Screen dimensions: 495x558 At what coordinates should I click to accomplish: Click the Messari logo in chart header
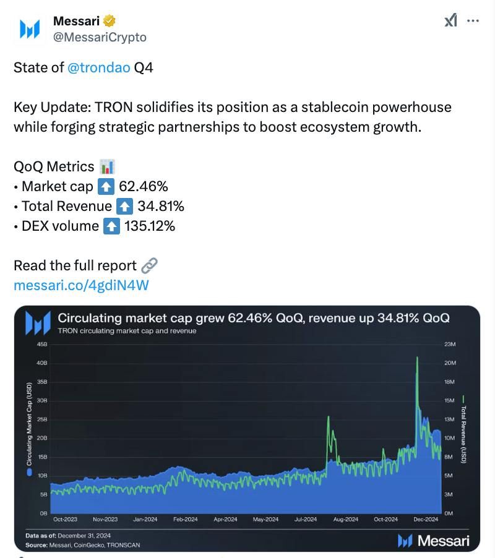(x=38, y=323)
